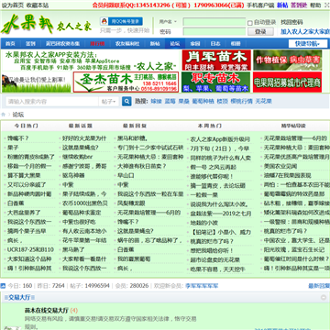330x330 pixels.
Task: Click hot search keyword 嫁接
Action: pyautogui.click(x=156, y=102)
